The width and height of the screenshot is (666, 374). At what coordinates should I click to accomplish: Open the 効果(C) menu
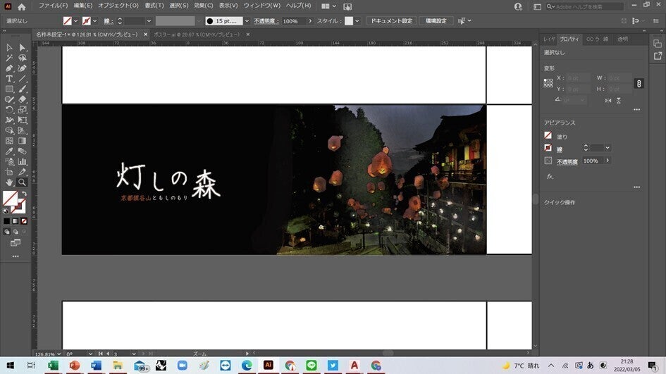[204, 6]
